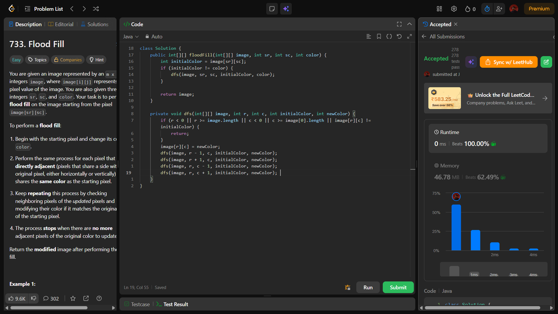The width and height of the screenshot is (558, 314).
Task: Star the problem as favorite
Action: pos(73,299)
